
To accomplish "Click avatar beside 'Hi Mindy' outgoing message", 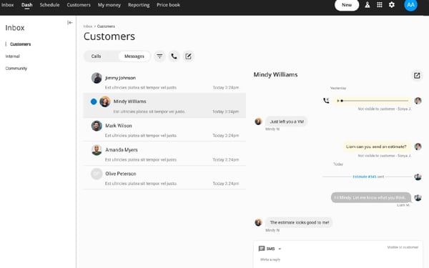I will (x=418, y=197).
